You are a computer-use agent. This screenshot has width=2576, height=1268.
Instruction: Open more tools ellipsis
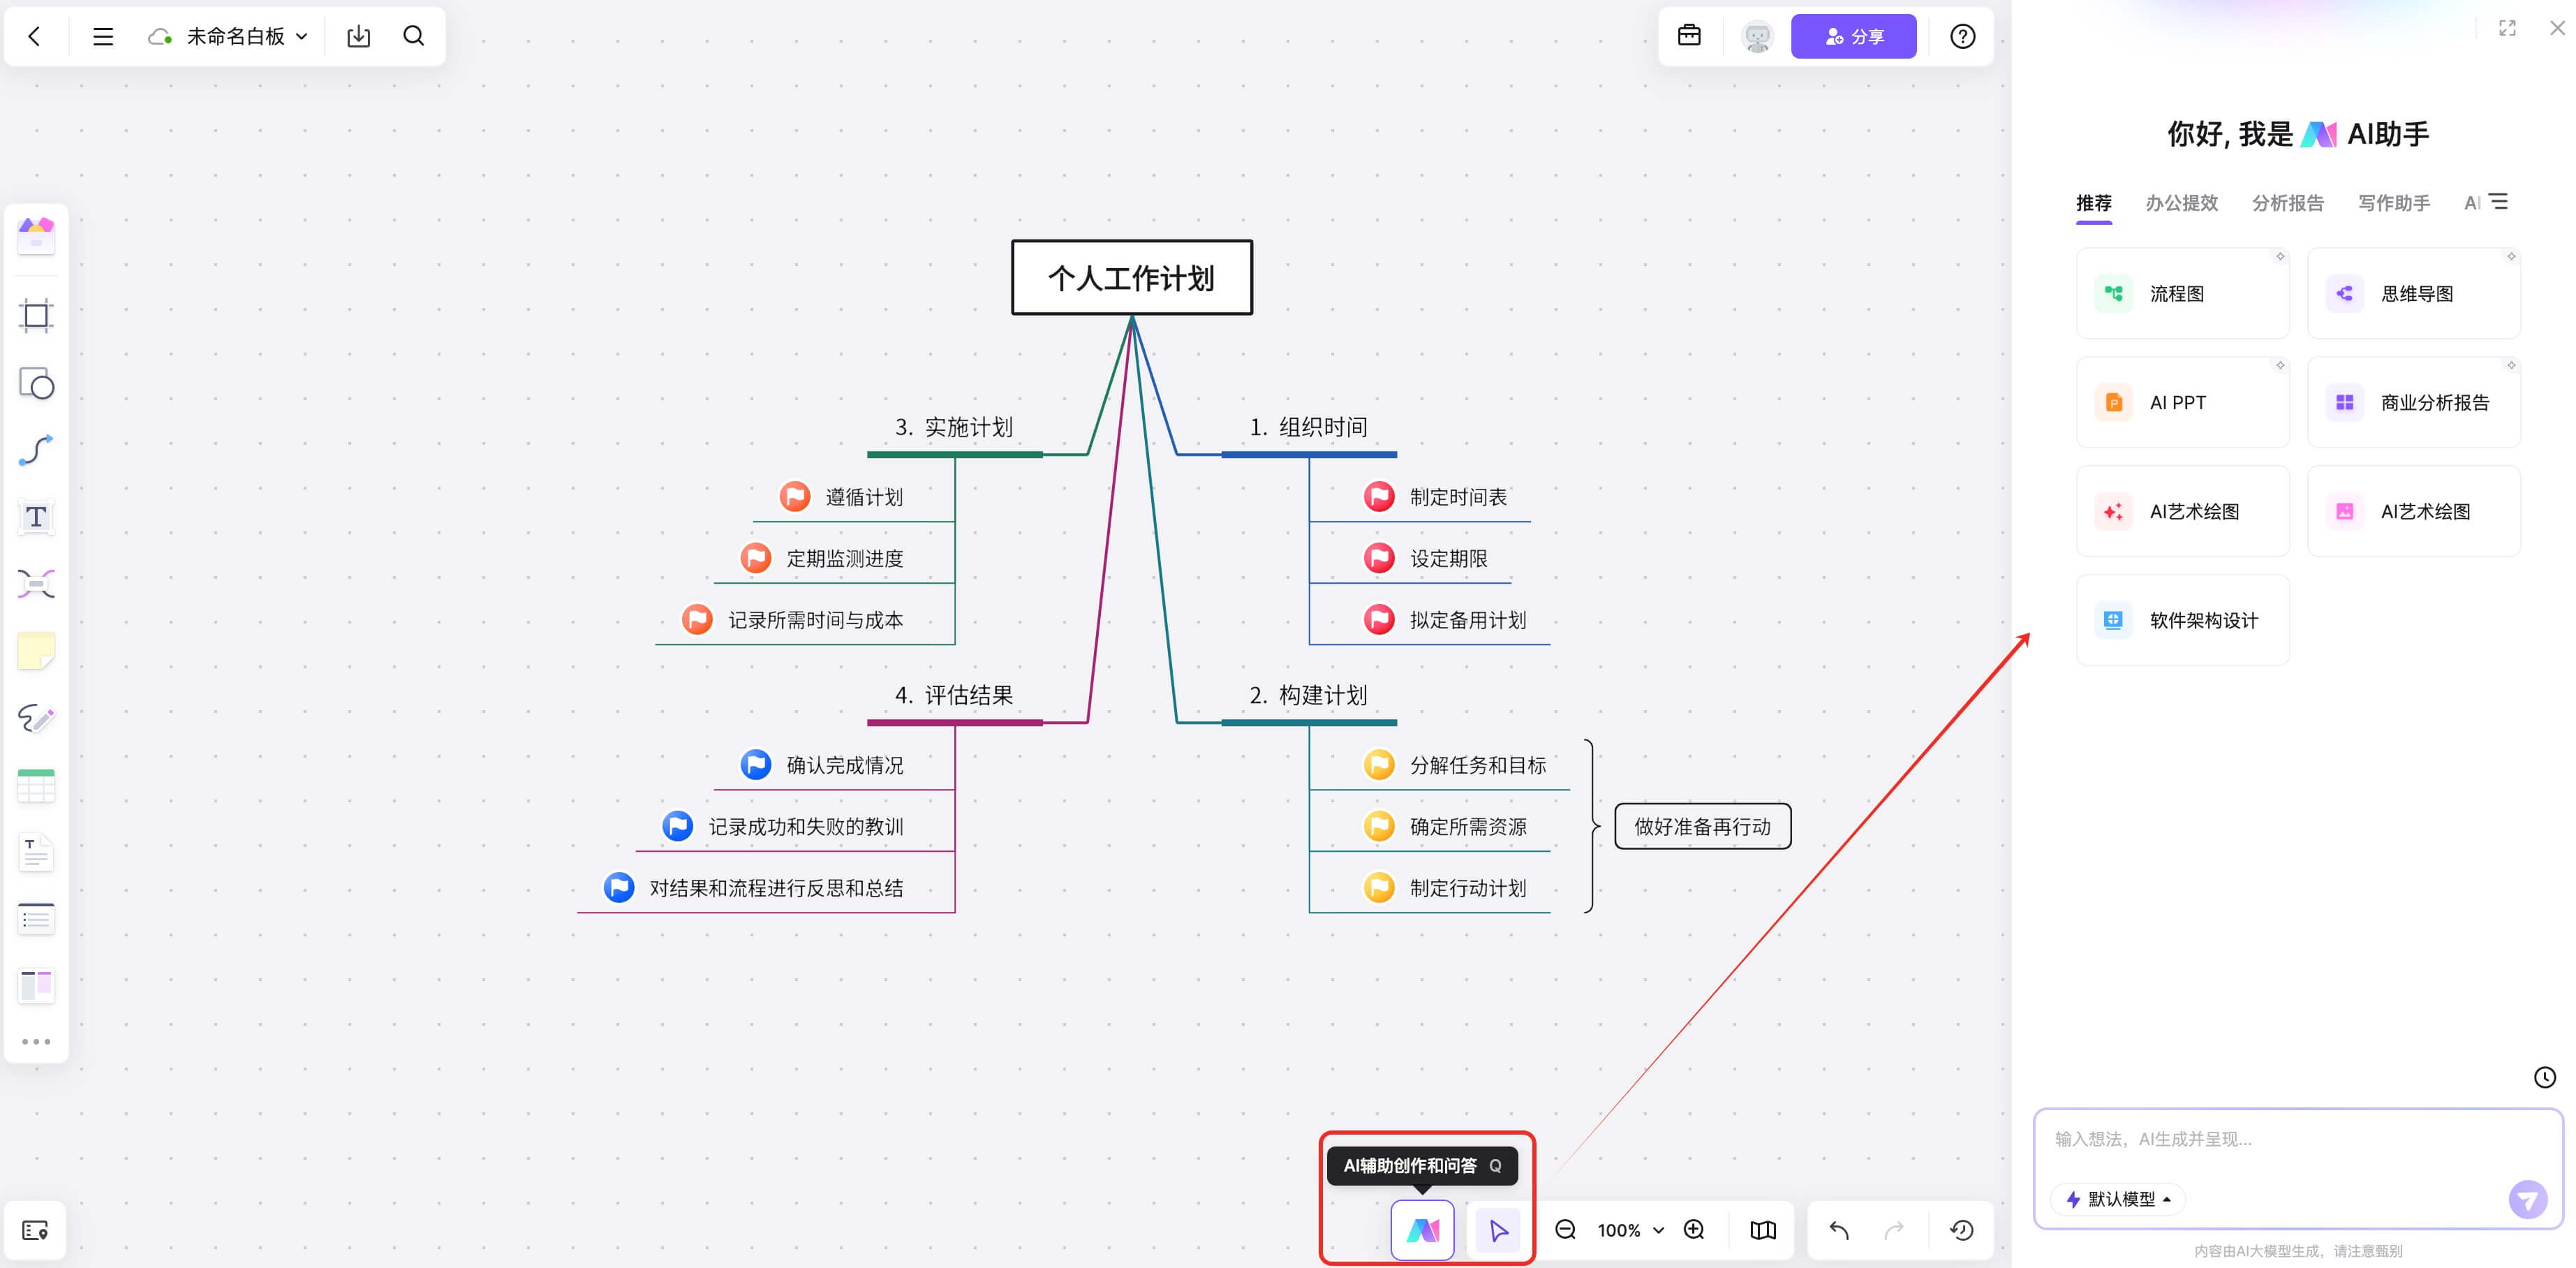(x=36, y=1042)
